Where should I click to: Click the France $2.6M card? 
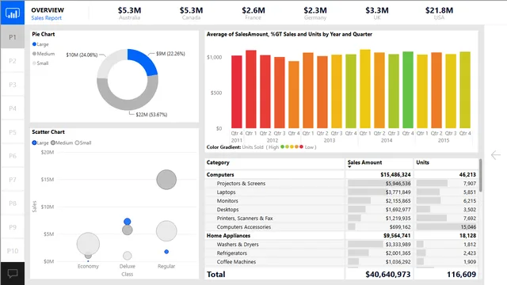(x=253, y=13)
